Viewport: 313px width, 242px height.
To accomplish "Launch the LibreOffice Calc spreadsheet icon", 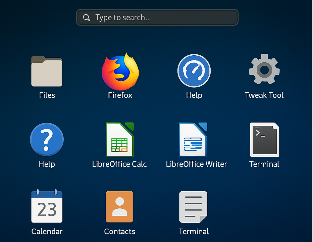I will [x=120, y=140].
